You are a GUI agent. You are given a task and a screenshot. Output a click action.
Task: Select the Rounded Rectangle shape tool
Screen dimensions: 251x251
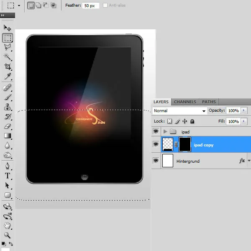click(x=8, y=195)
